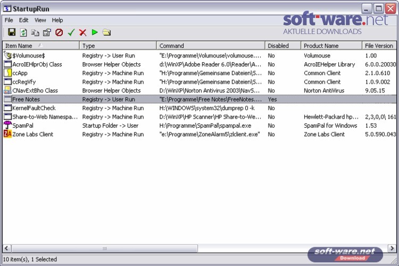Open Properties toolbar icon

point(47,32)
